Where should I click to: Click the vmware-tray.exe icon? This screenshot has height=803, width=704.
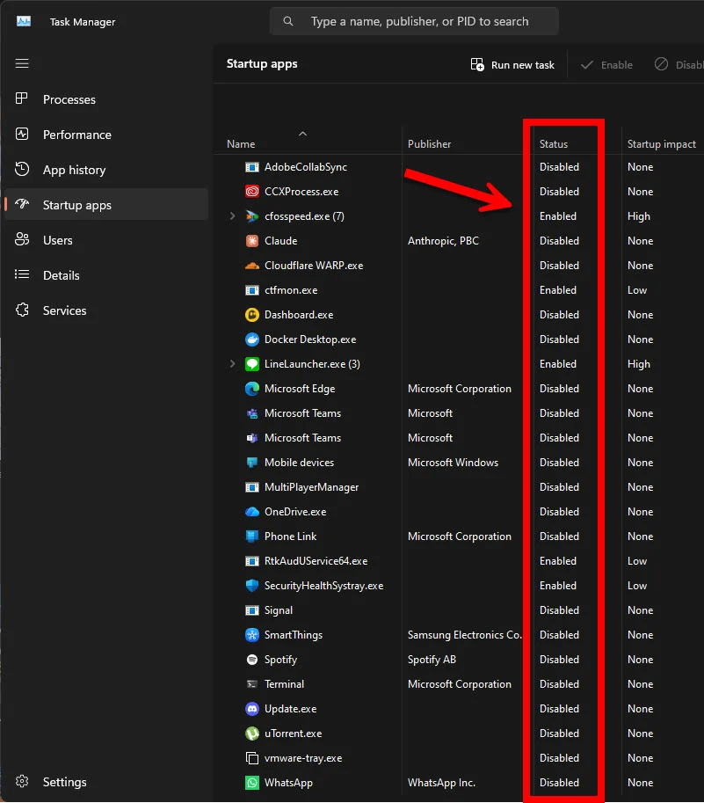252,758
